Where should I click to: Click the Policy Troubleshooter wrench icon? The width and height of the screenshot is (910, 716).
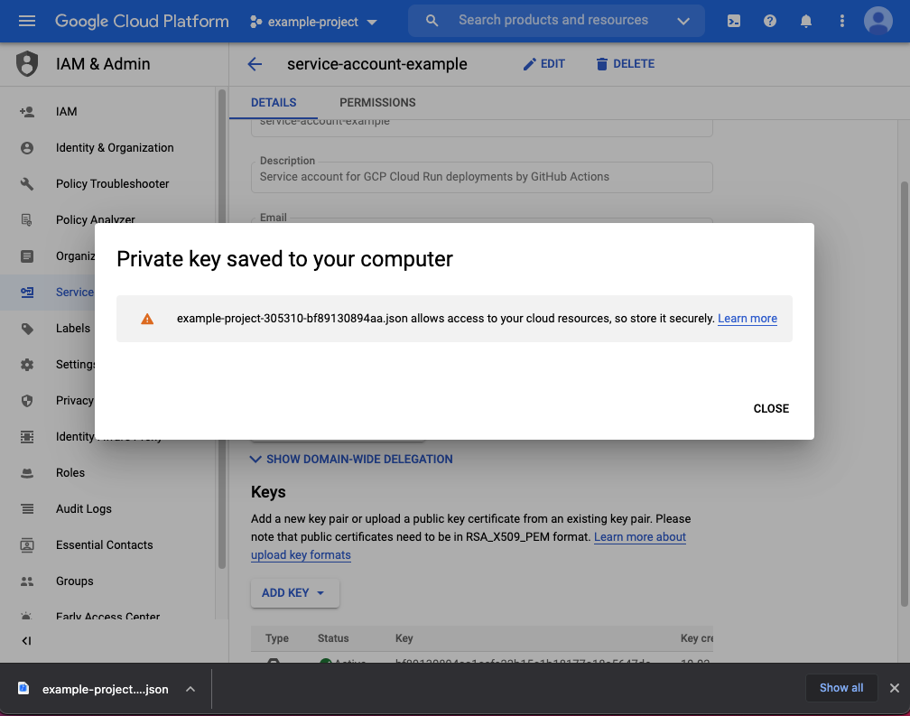[27, 184]
